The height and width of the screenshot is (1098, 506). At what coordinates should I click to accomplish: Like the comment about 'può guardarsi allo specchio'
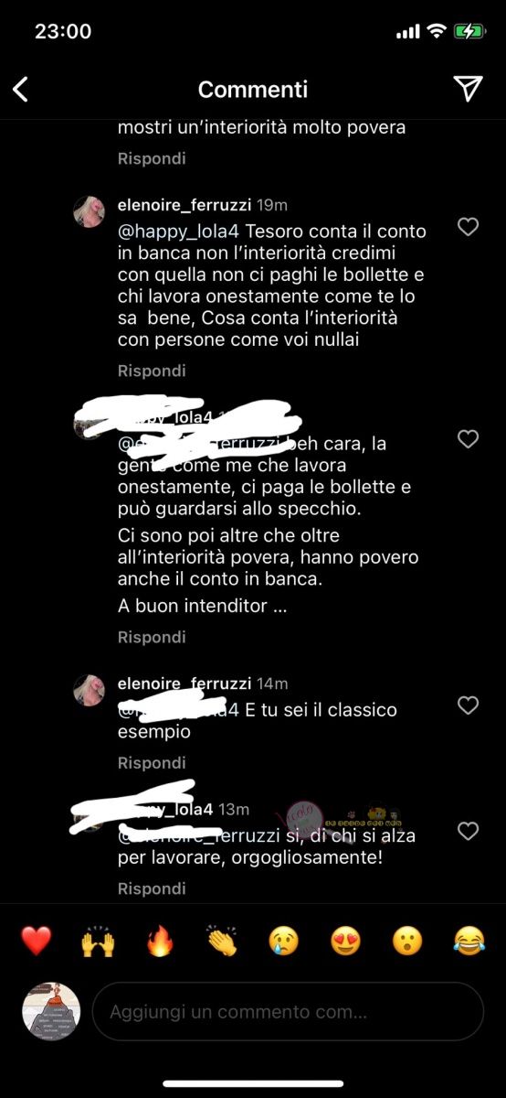(468, 440)
